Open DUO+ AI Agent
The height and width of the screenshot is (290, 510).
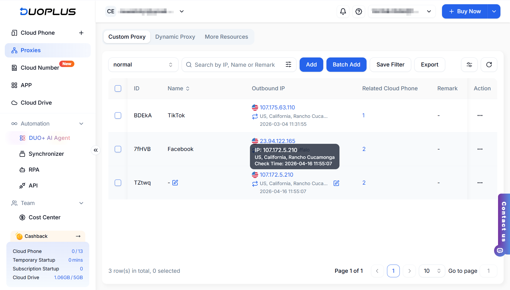point(49,138)
